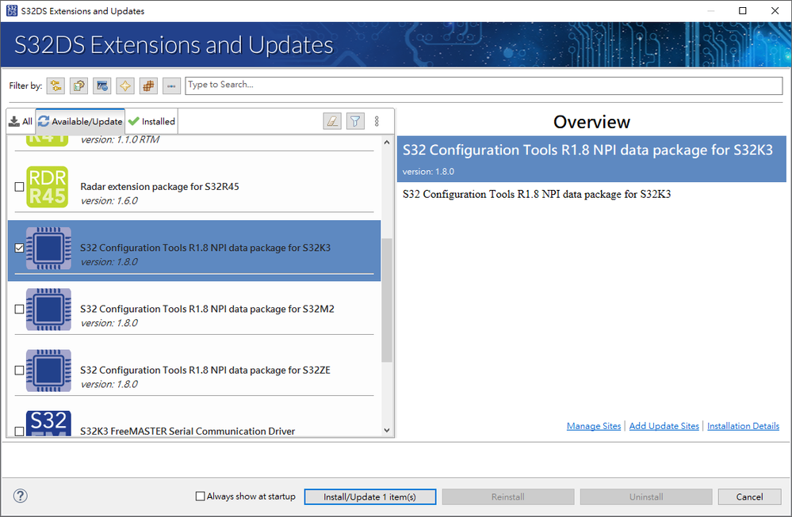Click the Cancel button
This screenshot has width=792, height=517.
(x=749, y=497)
